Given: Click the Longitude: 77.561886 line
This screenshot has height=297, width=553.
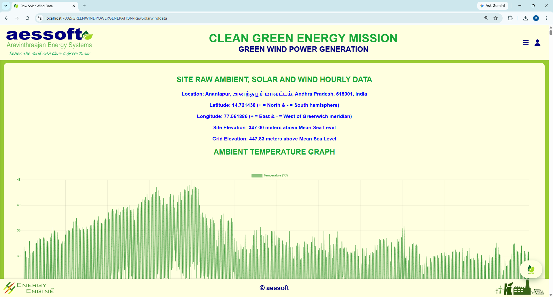Looking at the screenshot, I should click(x=274, y=116).
